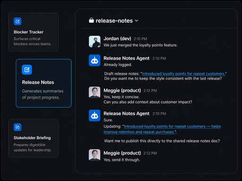Click 'Can you also add context about customer impact?'

(148, 102)
